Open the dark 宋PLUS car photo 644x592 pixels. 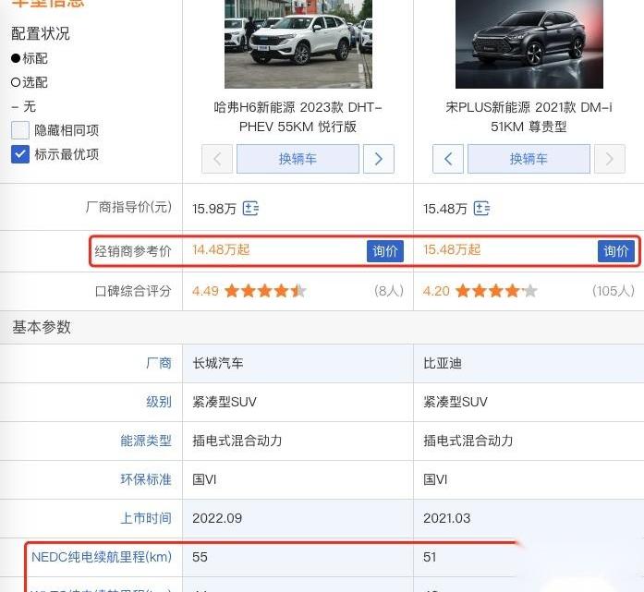pyautogui.click(x=529, y=43)
